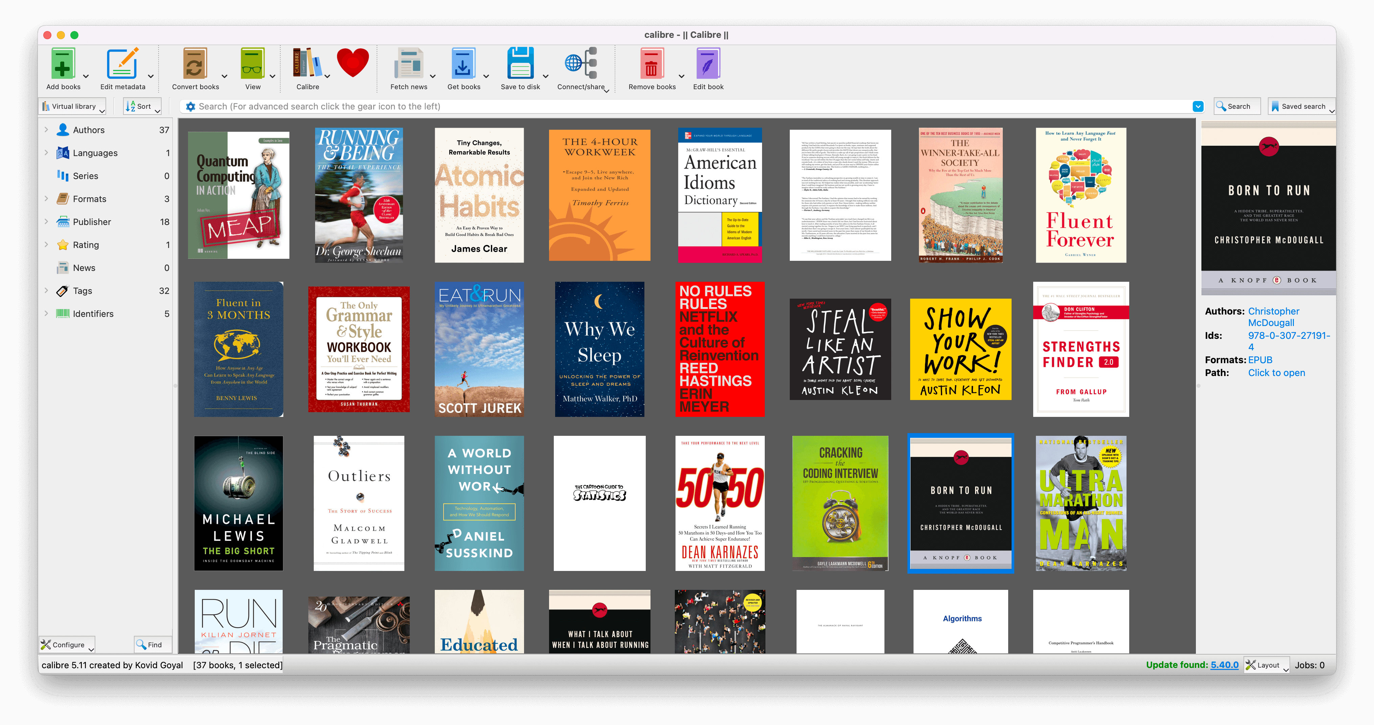Select the Cracking the Coding Interview cover
The height and width of the screenshot is (725, 1374).
(x=840, y=503)
